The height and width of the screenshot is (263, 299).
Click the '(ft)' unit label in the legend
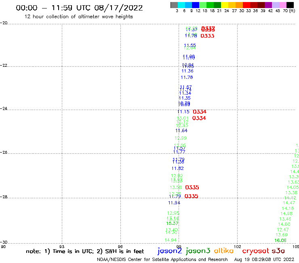click(x=292, y=11)
